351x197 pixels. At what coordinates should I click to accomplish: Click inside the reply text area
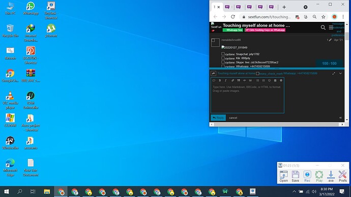tap(247, 98)
